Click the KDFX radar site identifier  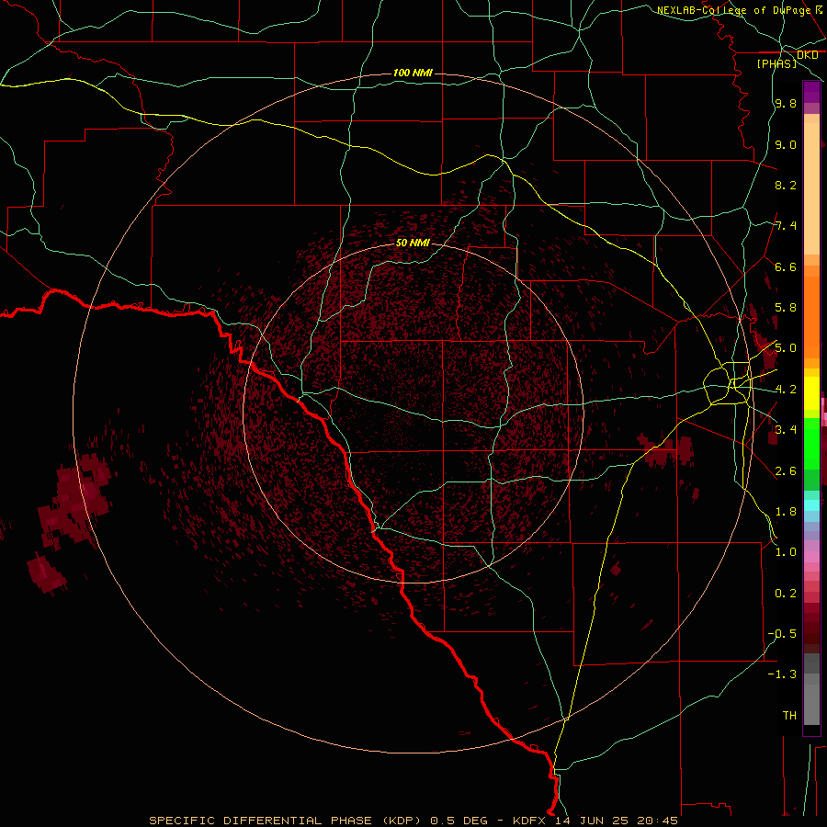click(x=529, y=821)
